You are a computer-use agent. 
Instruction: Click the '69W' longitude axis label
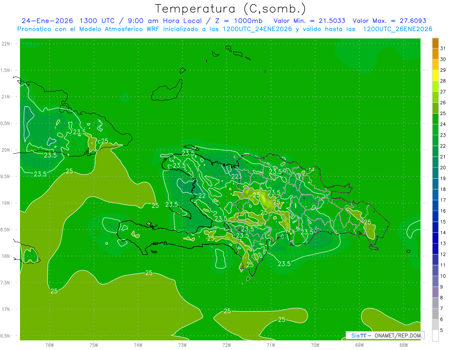click(x=359, y=345)
